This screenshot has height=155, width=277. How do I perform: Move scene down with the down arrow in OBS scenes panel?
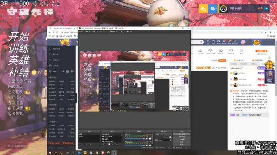90,144
